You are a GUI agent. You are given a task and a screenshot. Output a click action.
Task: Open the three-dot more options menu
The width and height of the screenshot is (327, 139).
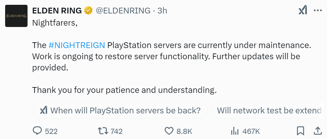(317, 11)
